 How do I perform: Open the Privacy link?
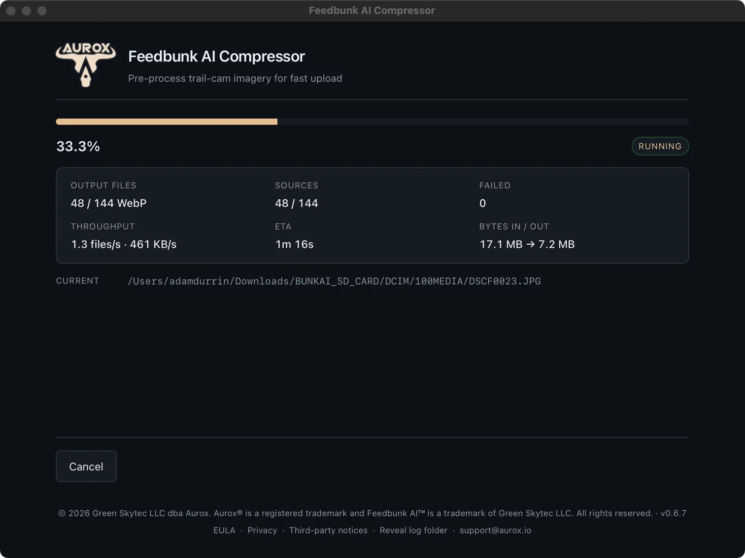(262, 530)
